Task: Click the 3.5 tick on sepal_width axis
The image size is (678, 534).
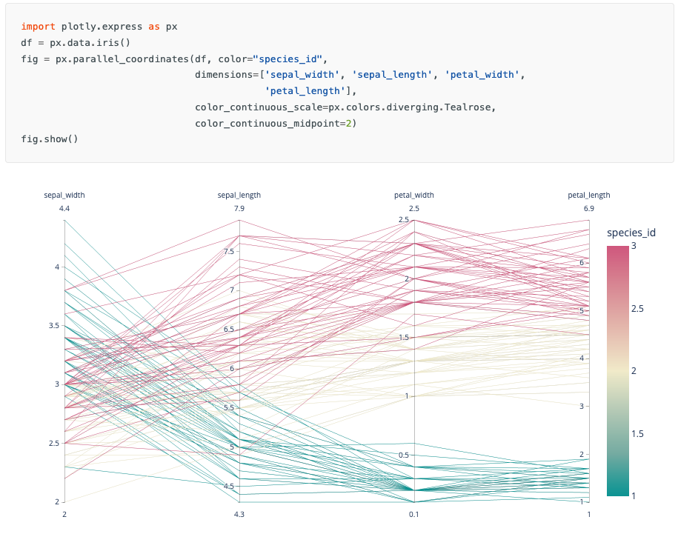Action: pyautogui.click(x=55, y=325)
